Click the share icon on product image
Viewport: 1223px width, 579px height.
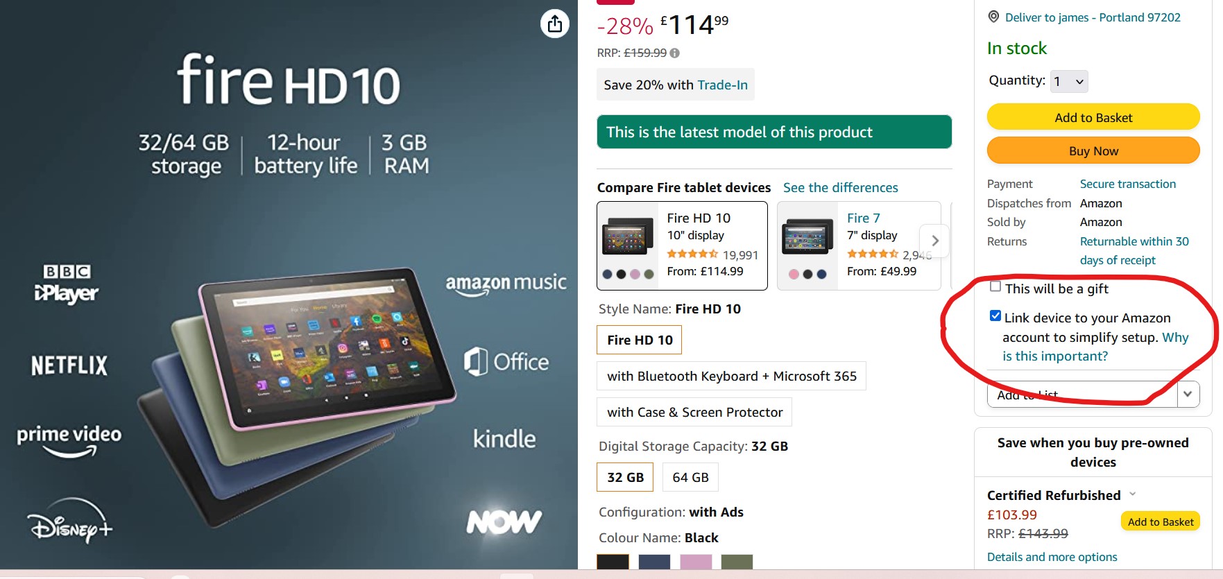555,24
